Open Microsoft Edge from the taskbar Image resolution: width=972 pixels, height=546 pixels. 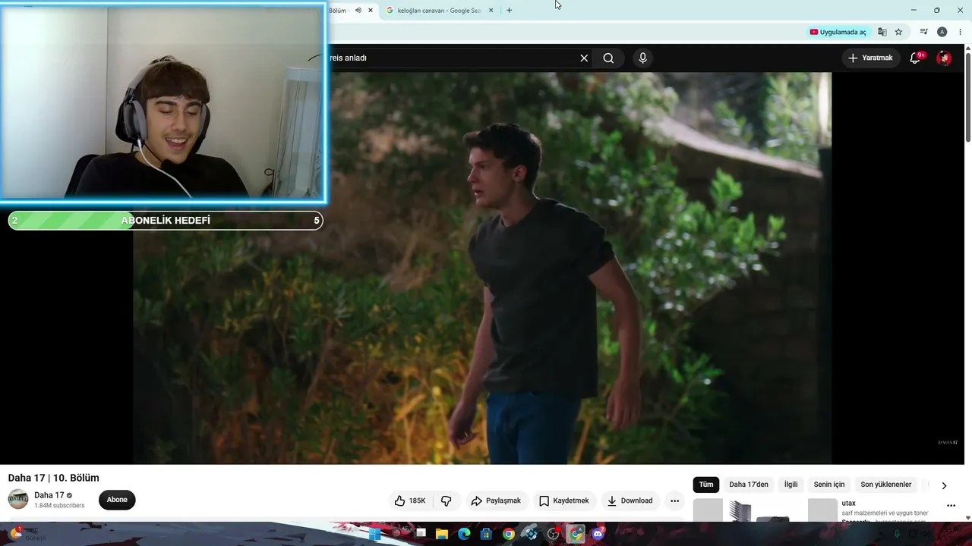(464, 534)
